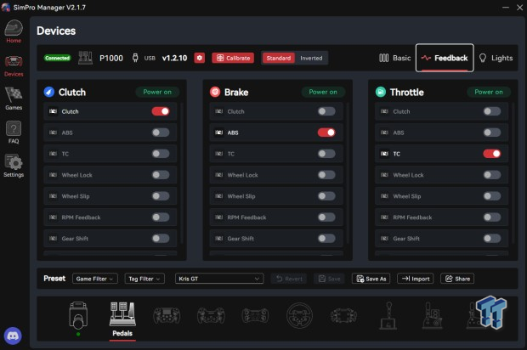The image size is (527, 350).
Task: Open the Games section in sidebar
Action: 14,99
